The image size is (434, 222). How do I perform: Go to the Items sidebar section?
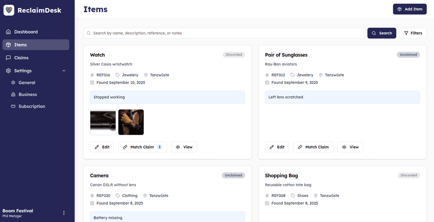click(36, 45)
